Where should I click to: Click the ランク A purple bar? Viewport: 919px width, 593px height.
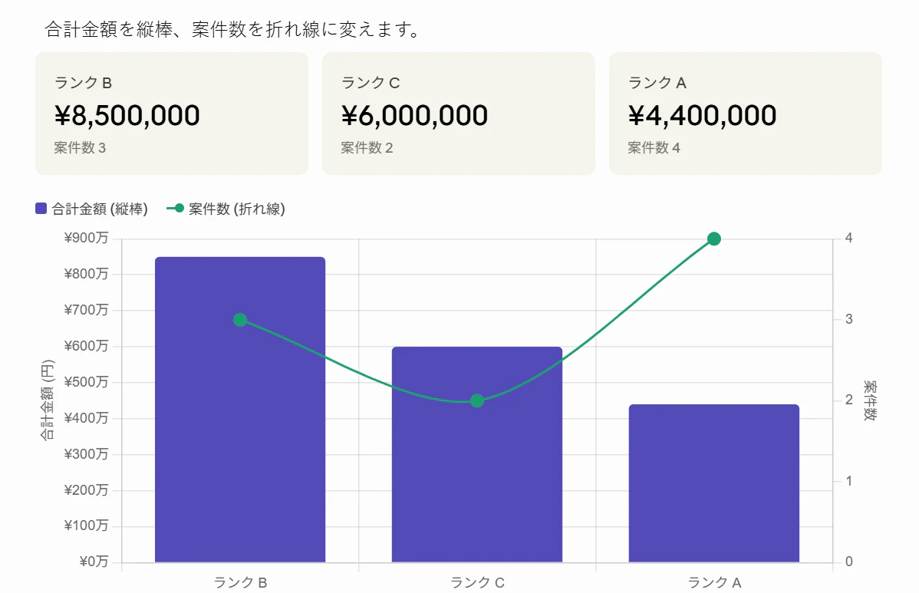[x=714, y=483]
